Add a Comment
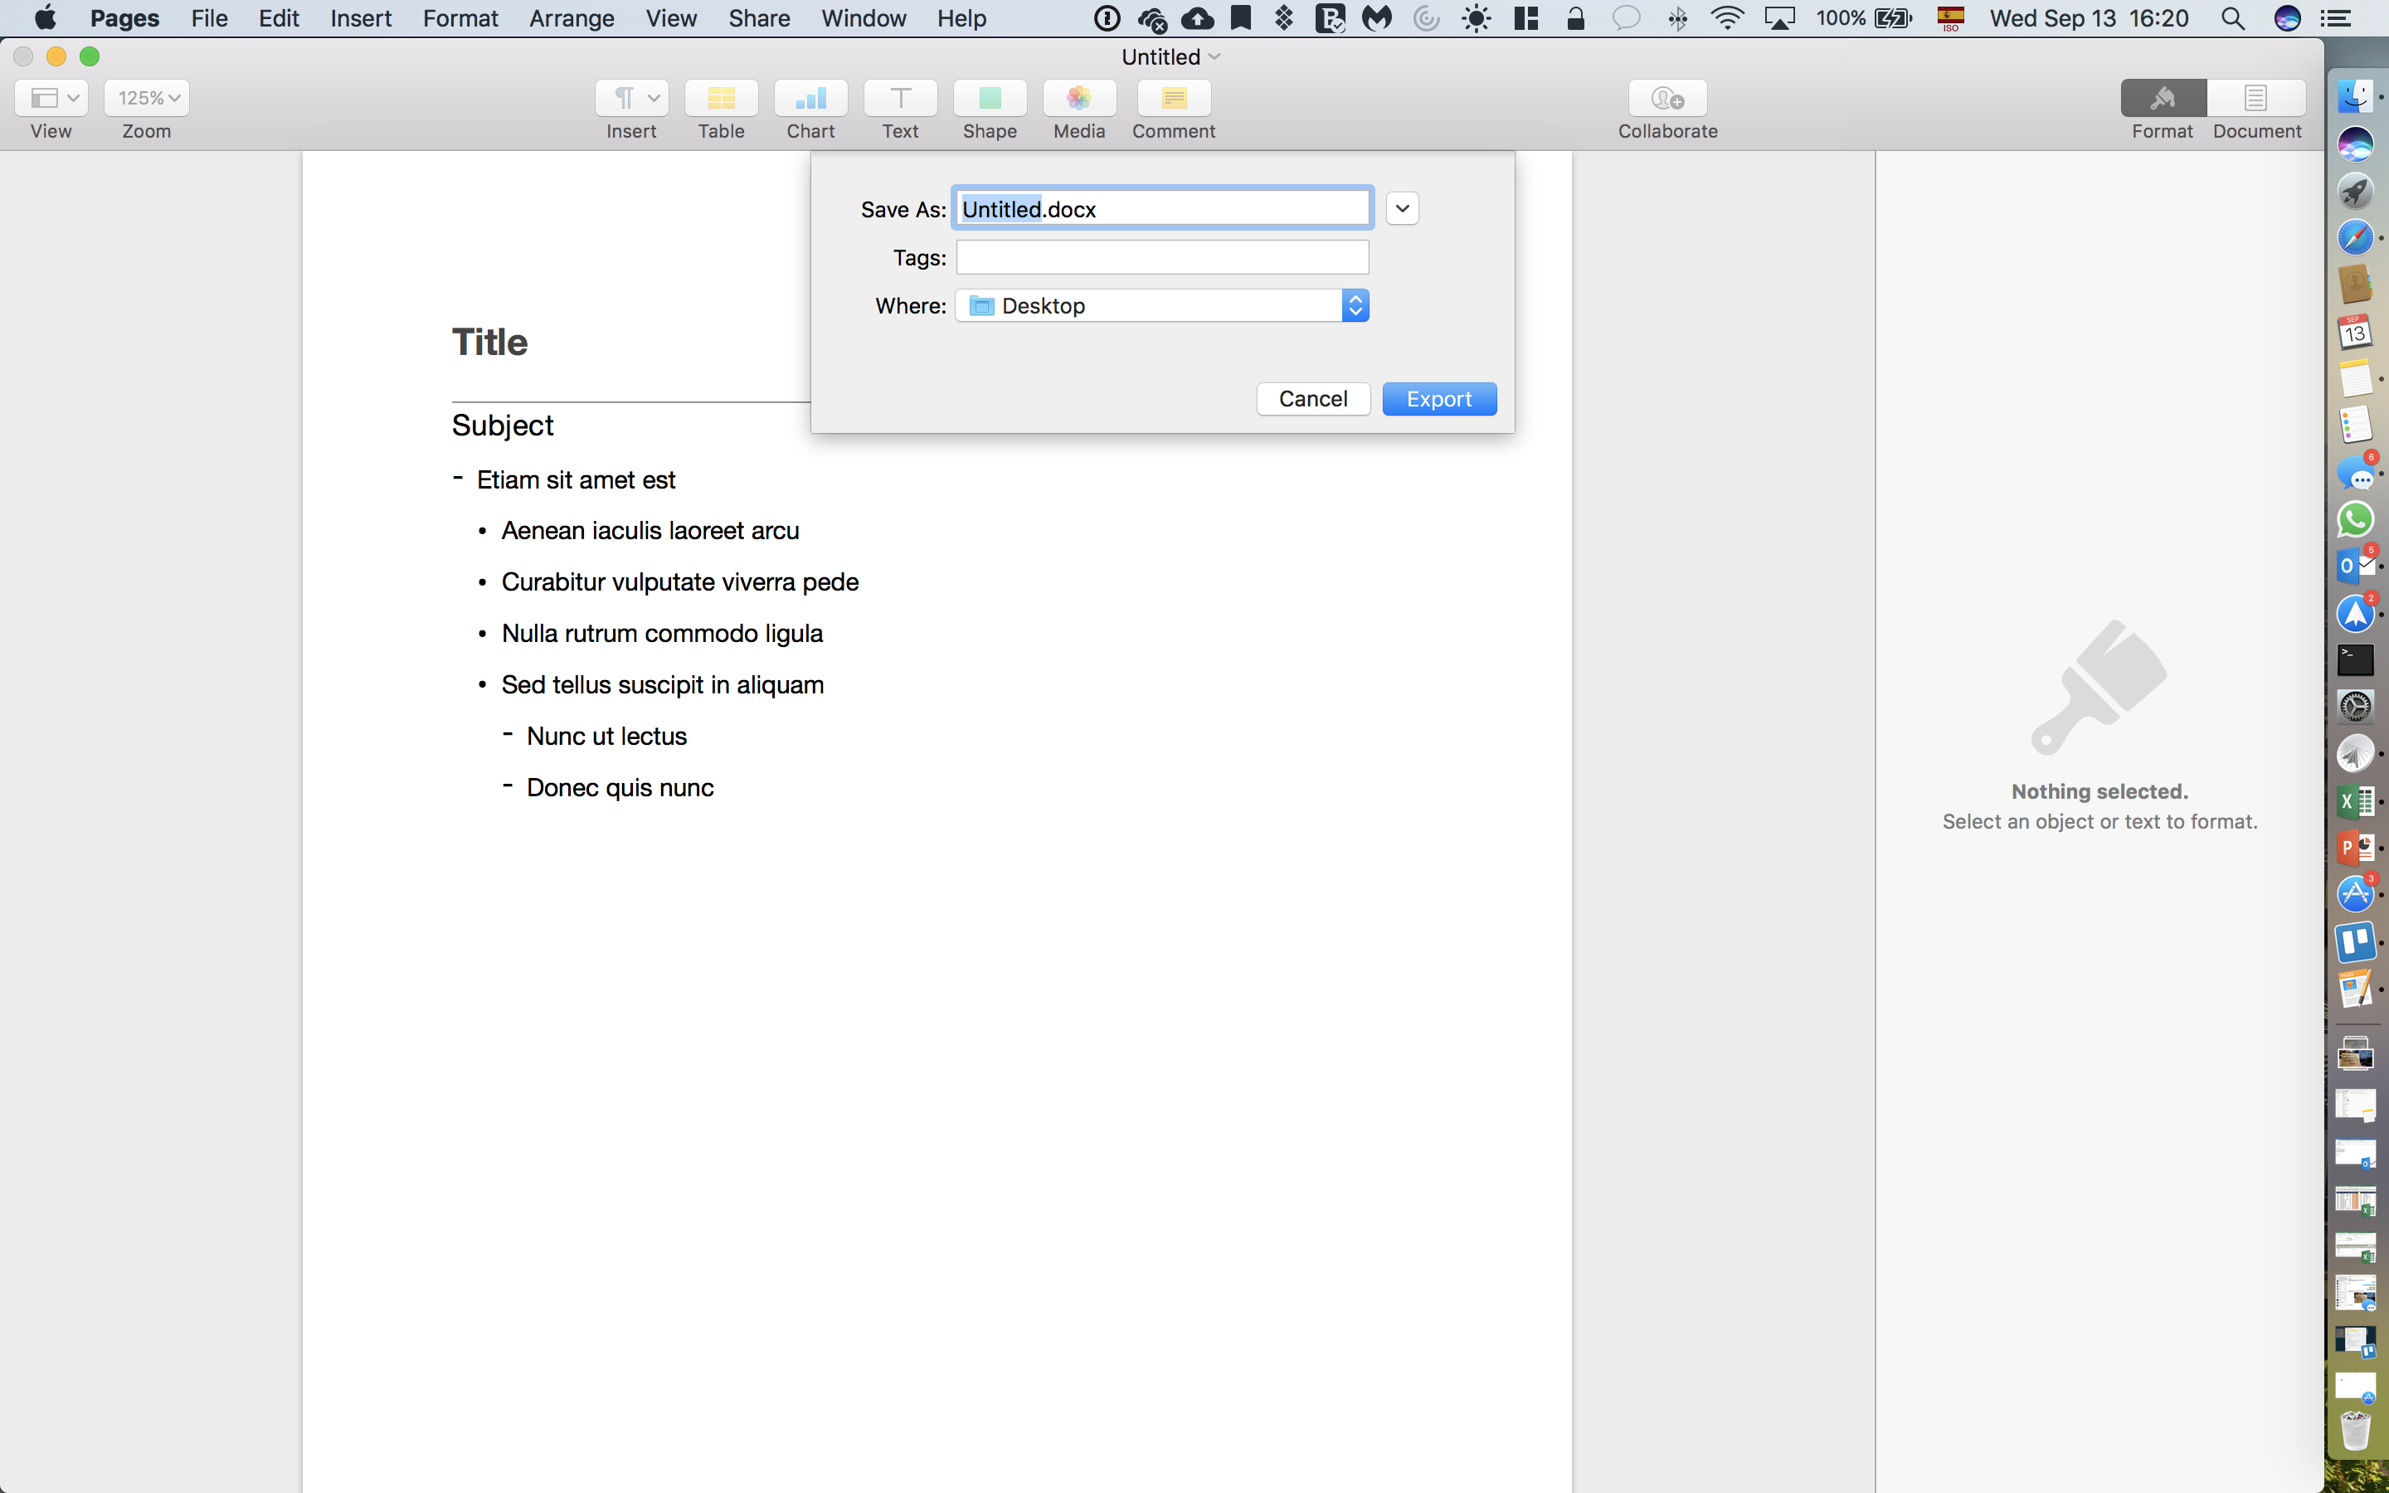Image resolution: width=2389 pixels, height=1493 pixels. (x=1173, y=109)
